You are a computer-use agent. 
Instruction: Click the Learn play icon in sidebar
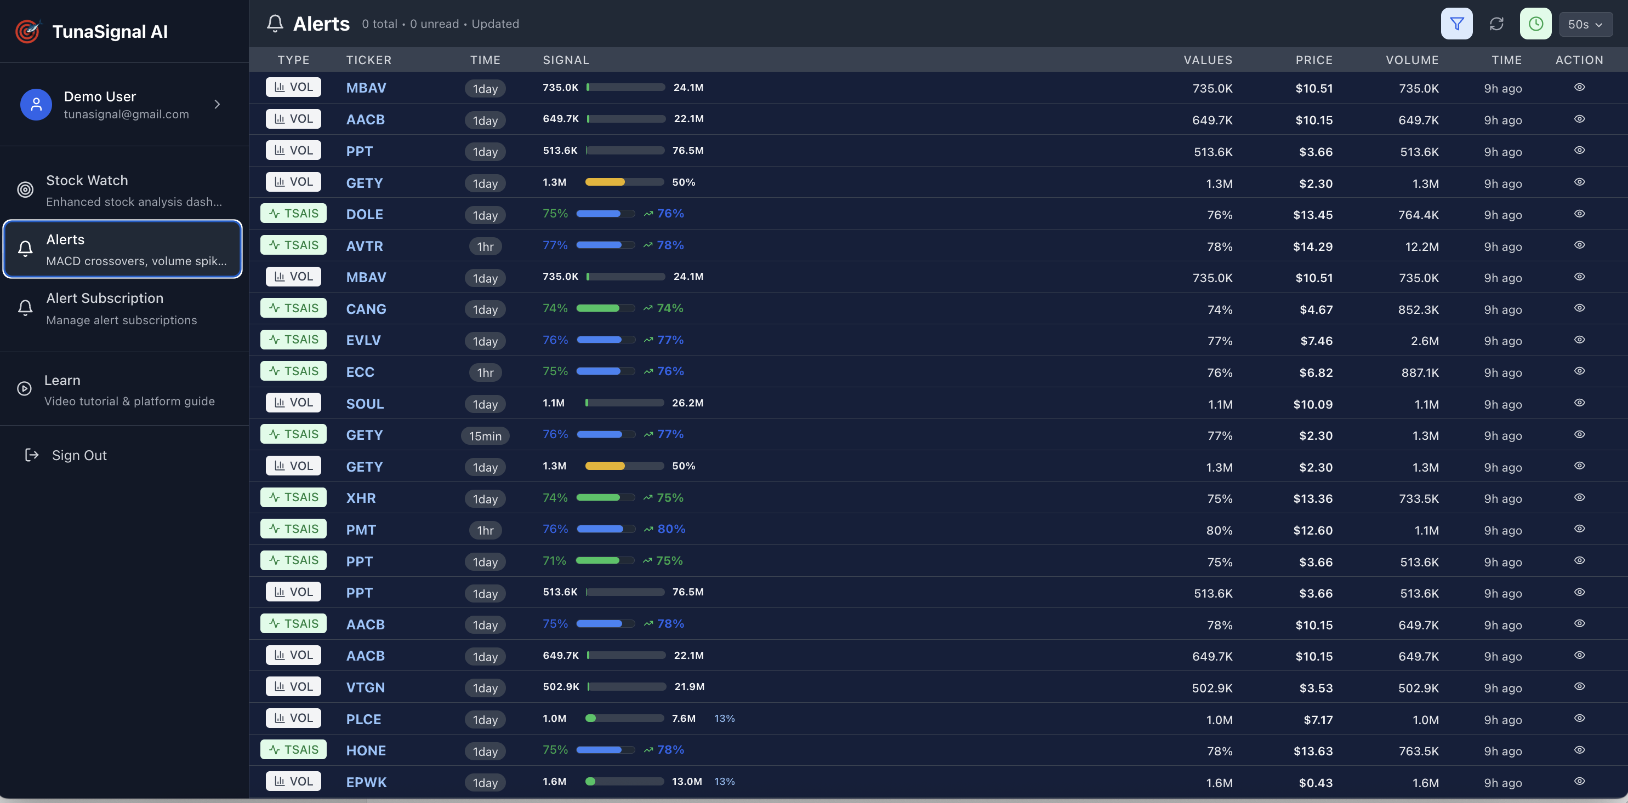25,389
